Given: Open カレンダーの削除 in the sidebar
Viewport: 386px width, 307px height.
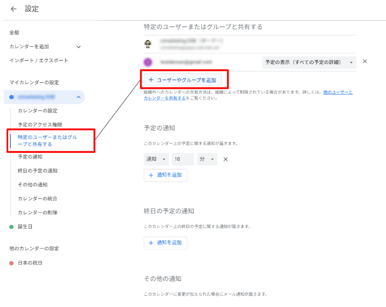Looking at the screenshot, I should (x=37, y=213).
